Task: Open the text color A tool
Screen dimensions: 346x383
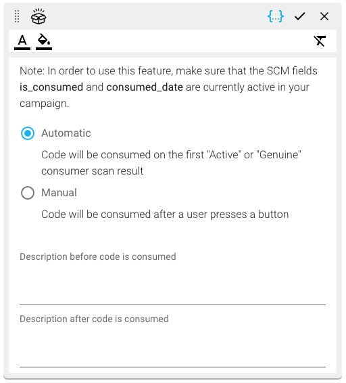Action: point(22,41)
